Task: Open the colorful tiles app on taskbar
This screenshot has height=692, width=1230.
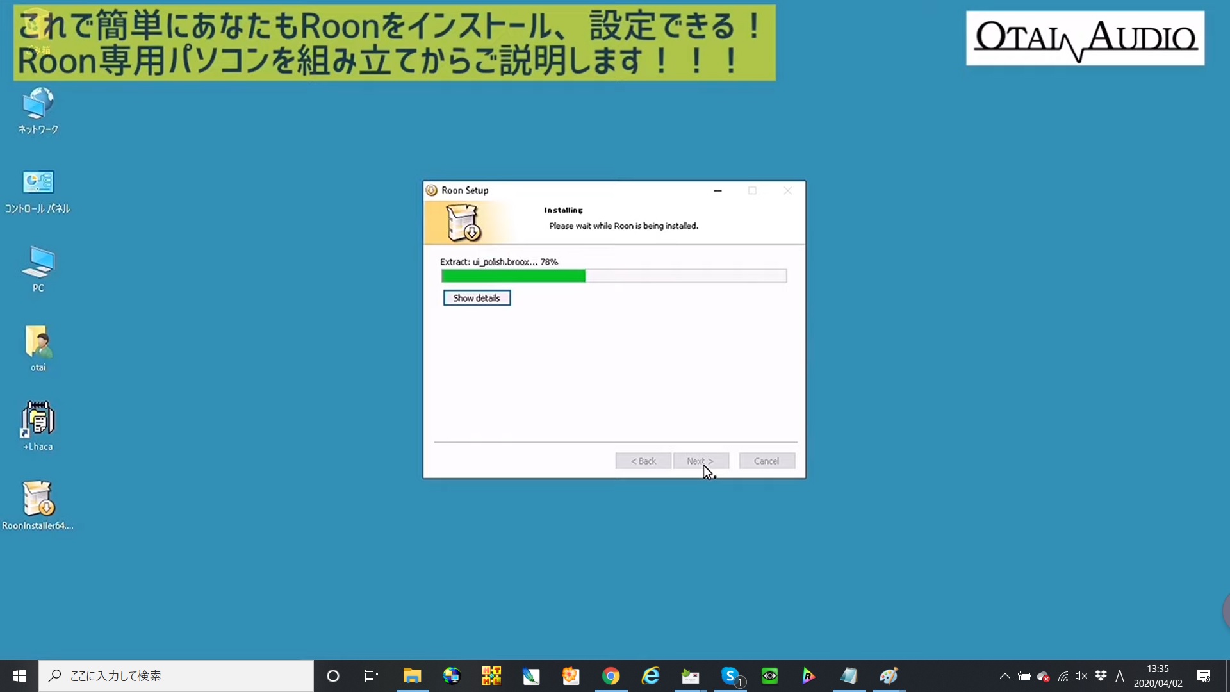Action: tap(491, 676)
